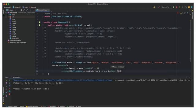Select file 2.mp4 in project tree

tap(13, 28)
